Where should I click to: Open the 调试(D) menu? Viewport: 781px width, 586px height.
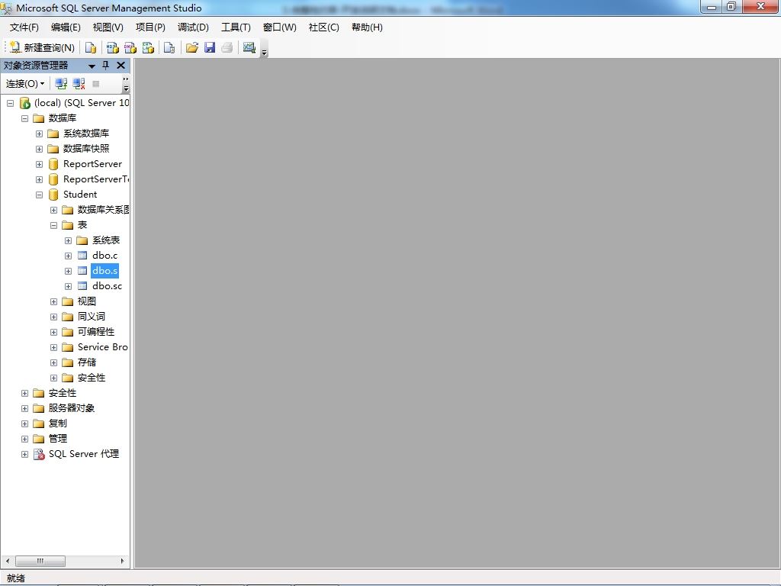click(193, 27)
